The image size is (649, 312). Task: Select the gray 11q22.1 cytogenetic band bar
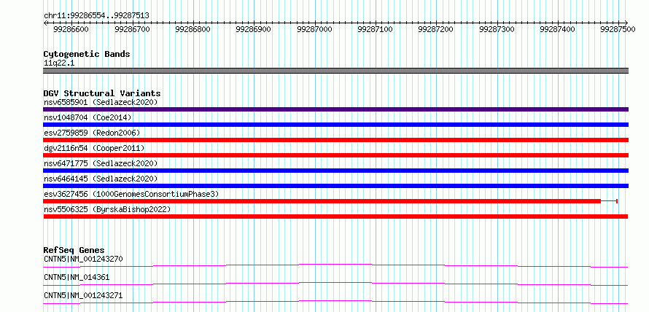[335, 71]
